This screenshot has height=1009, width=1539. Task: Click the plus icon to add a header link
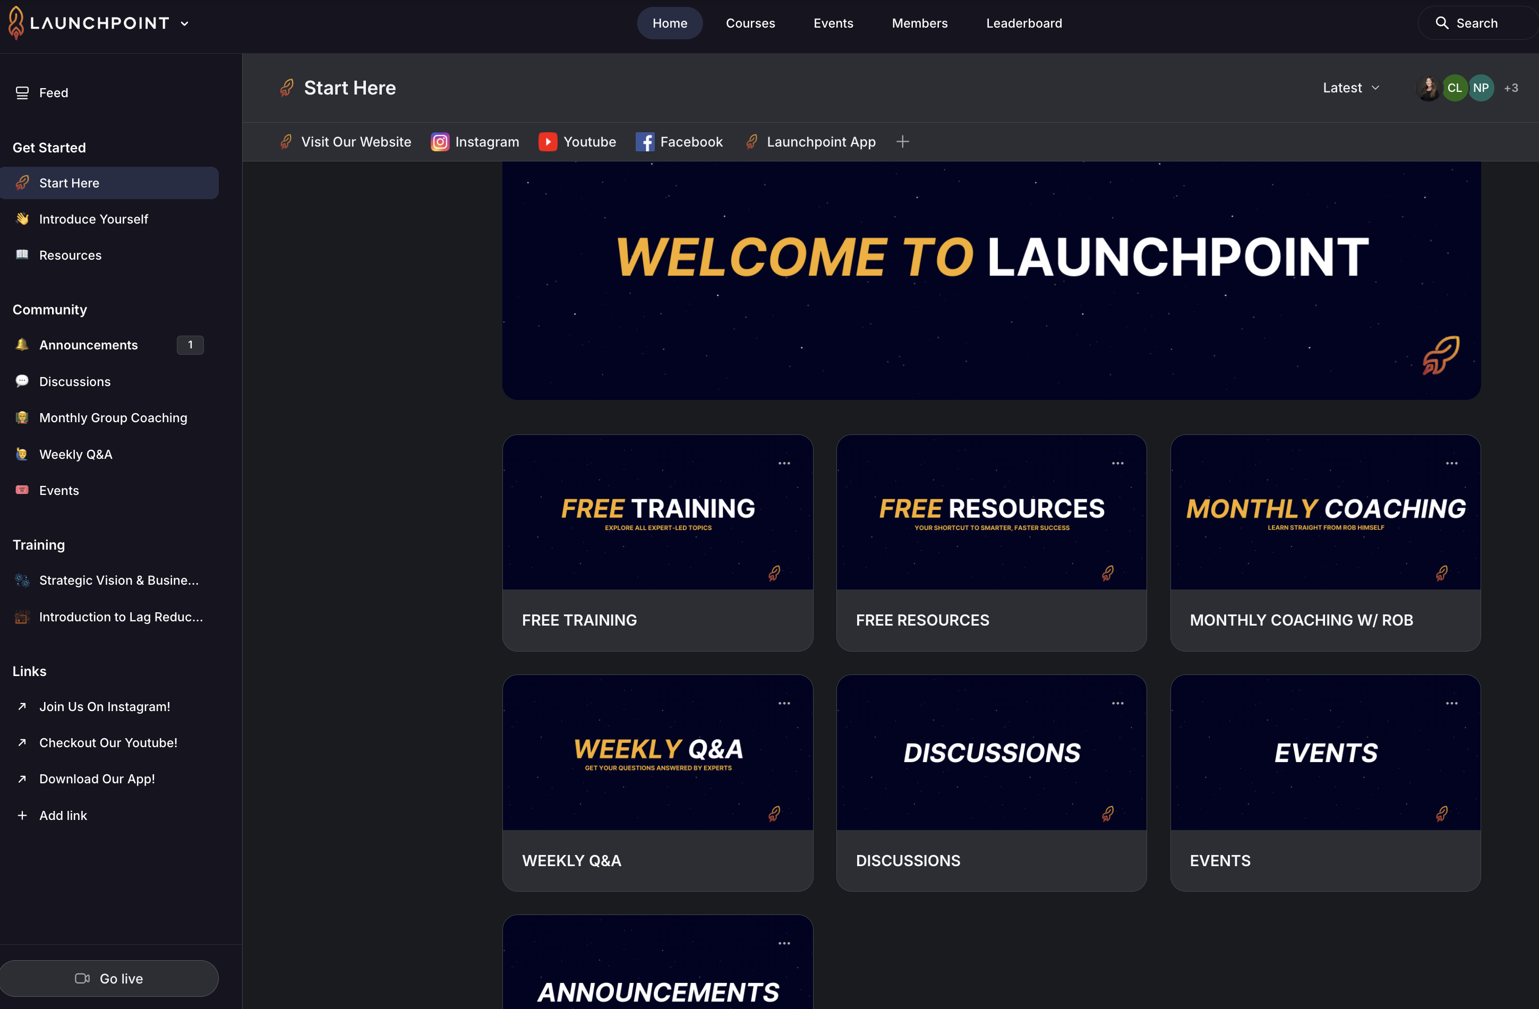tap(903, 142)
